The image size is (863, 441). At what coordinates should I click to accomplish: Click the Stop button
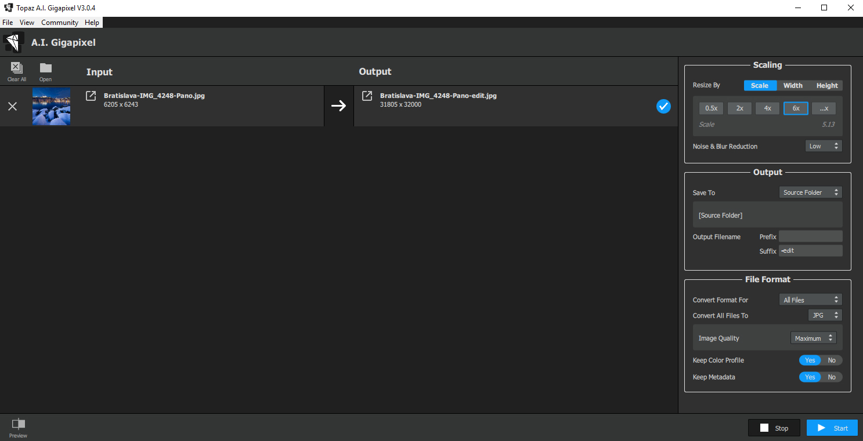tap(774, 428)
